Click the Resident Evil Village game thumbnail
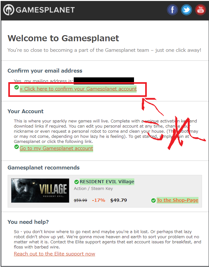 tap(40, 191)
